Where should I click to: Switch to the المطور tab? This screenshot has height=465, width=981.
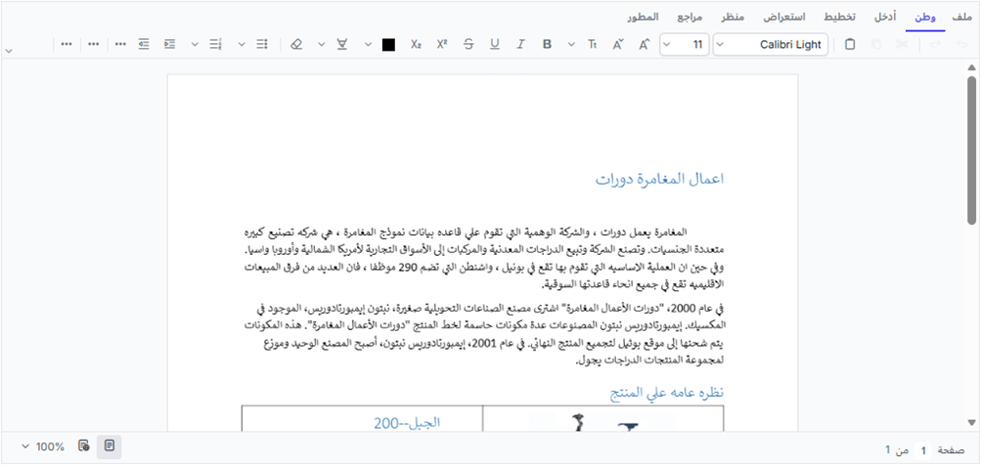pos(643,18)
